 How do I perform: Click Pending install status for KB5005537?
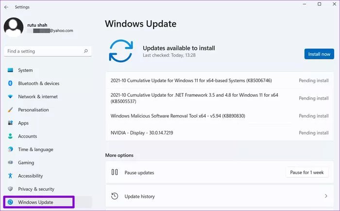click(x=314, y=98)
